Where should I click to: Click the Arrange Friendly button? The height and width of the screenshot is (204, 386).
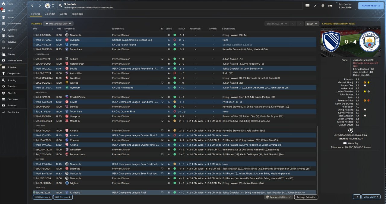(306, 197)
